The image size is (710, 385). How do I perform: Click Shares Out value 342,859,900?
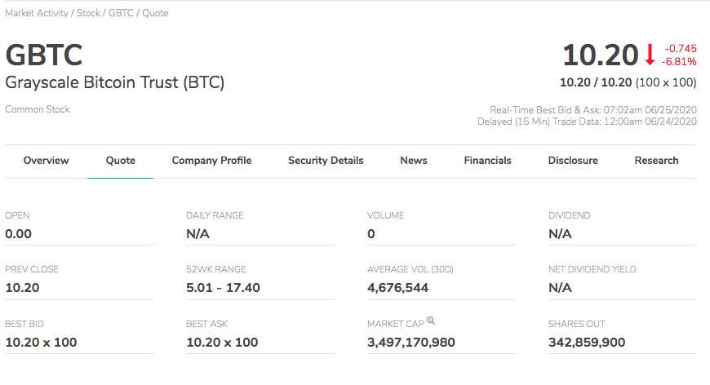(587, 343)
